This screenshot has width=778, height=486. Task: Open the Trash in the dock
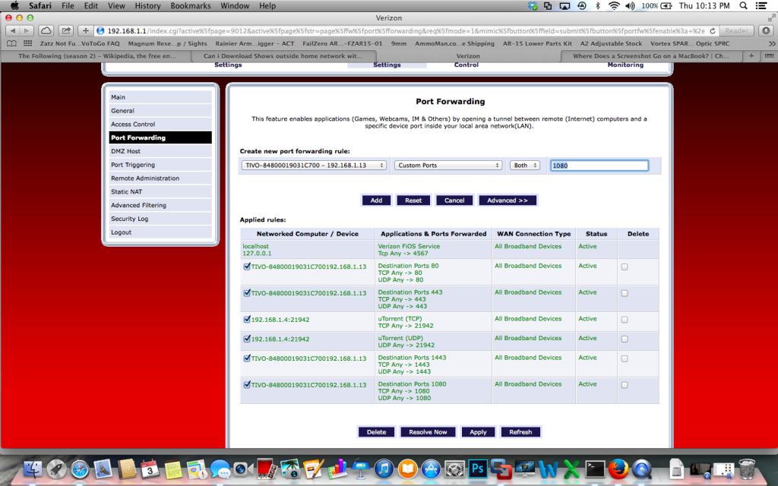click(x=746, y=469)
